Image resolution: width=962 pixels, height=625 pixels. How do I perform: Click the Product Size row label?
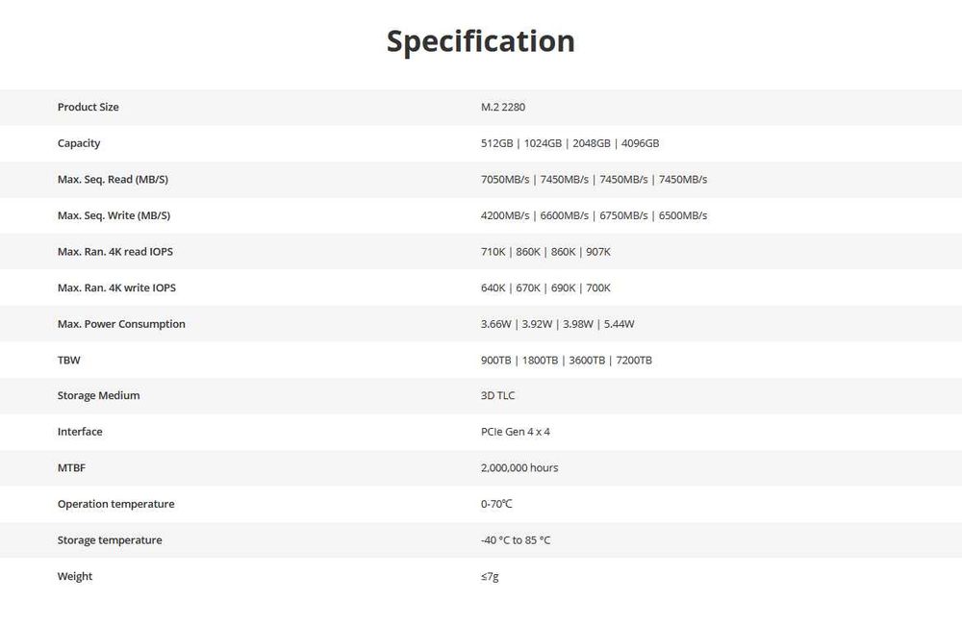(89, 108)
